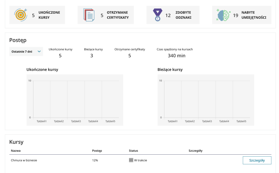
Task: Select the Nabyte umiejętności card label
Action: pos(254,15)
